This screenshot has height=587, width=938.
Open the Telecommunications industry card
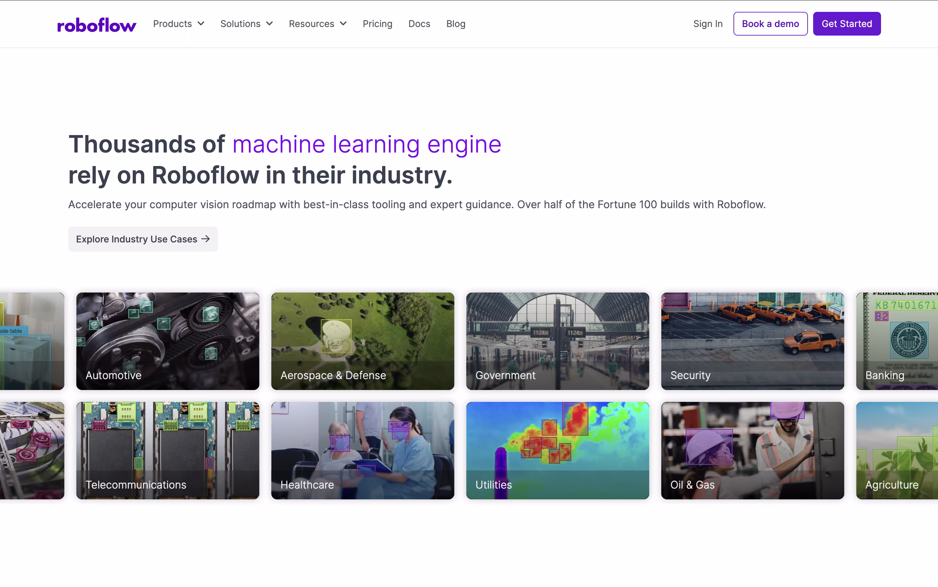168,451
